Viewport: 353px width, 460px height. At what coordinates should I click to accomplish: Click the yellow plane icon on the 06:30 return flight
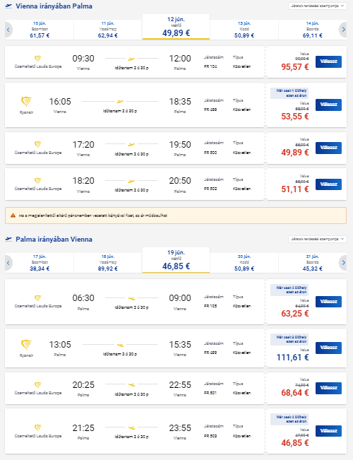tap(131, 298)
